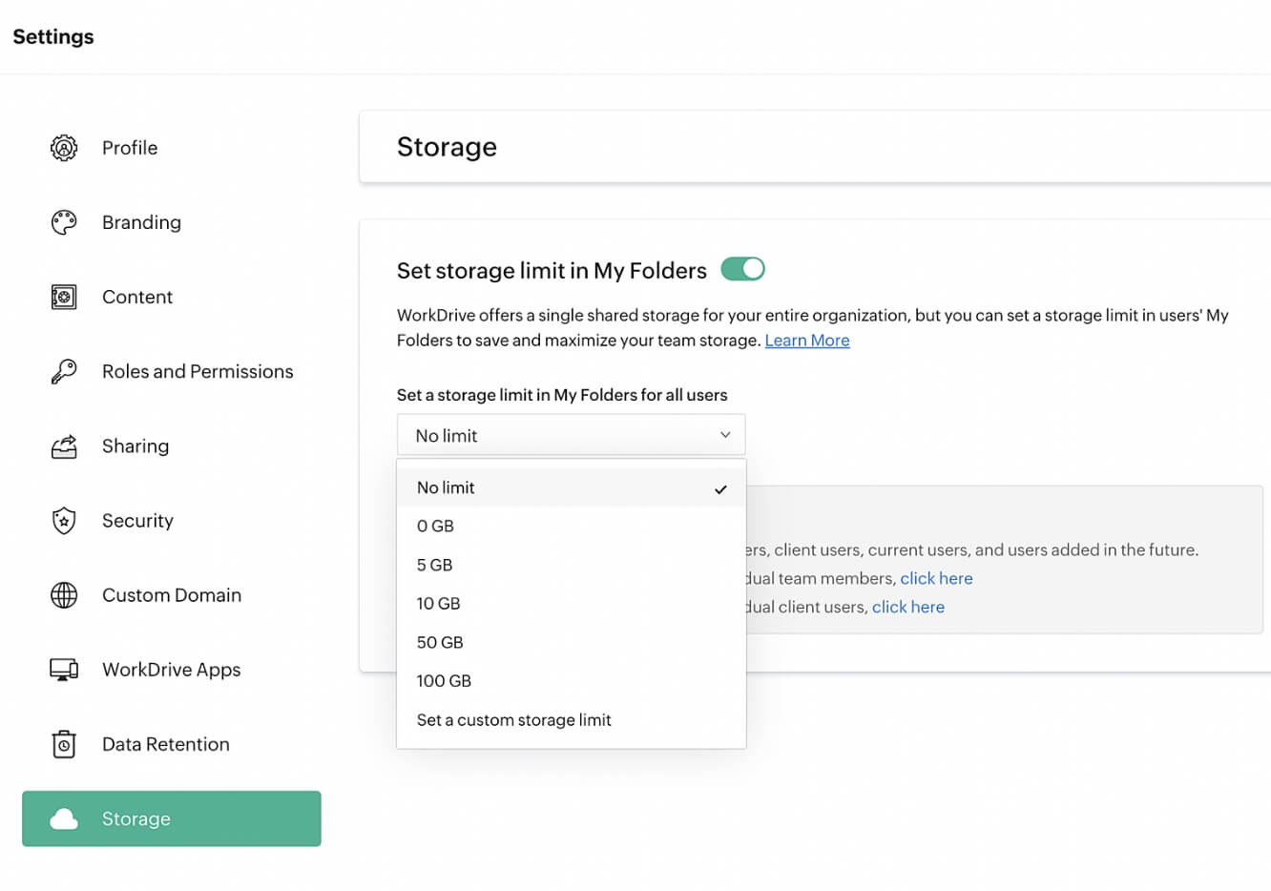Choose the 5 GB option
Viewport: 1271px width, 891px height.
pos(435,565)
